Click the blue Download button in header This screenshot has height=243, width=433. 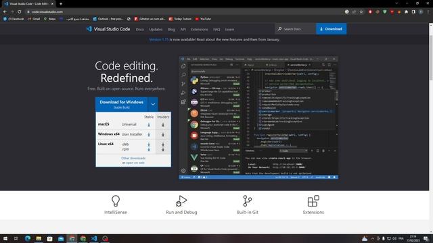[331, 29]
